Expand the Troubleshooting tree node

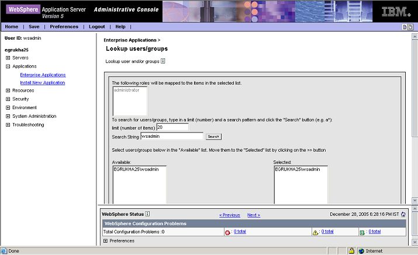coord(8,125)
